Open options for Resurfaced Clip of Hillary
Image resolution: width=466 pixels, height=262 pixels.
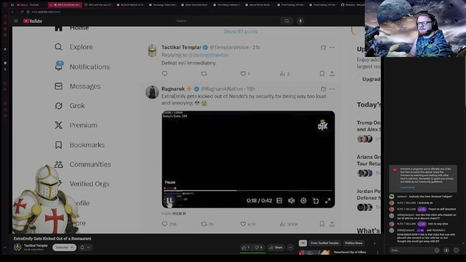378,252
